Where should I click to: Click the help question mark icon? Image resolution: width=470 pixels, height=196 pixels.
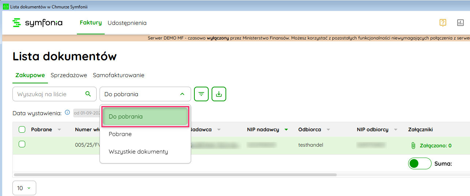coord(443,23)
